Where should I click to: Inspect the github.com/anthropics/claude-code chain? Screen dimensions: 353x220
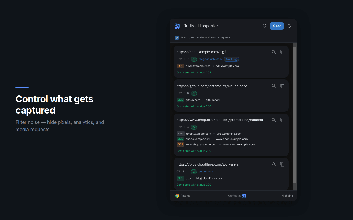click(274, 86)
